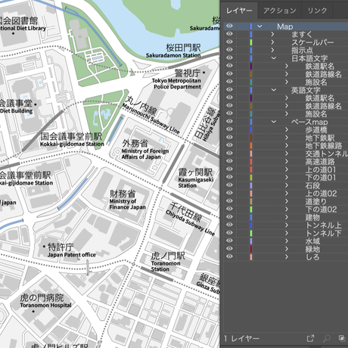Screen dimensions: 348x348
Task: Hide the 高速道路 layer
Action: click(x=229, y=161)
